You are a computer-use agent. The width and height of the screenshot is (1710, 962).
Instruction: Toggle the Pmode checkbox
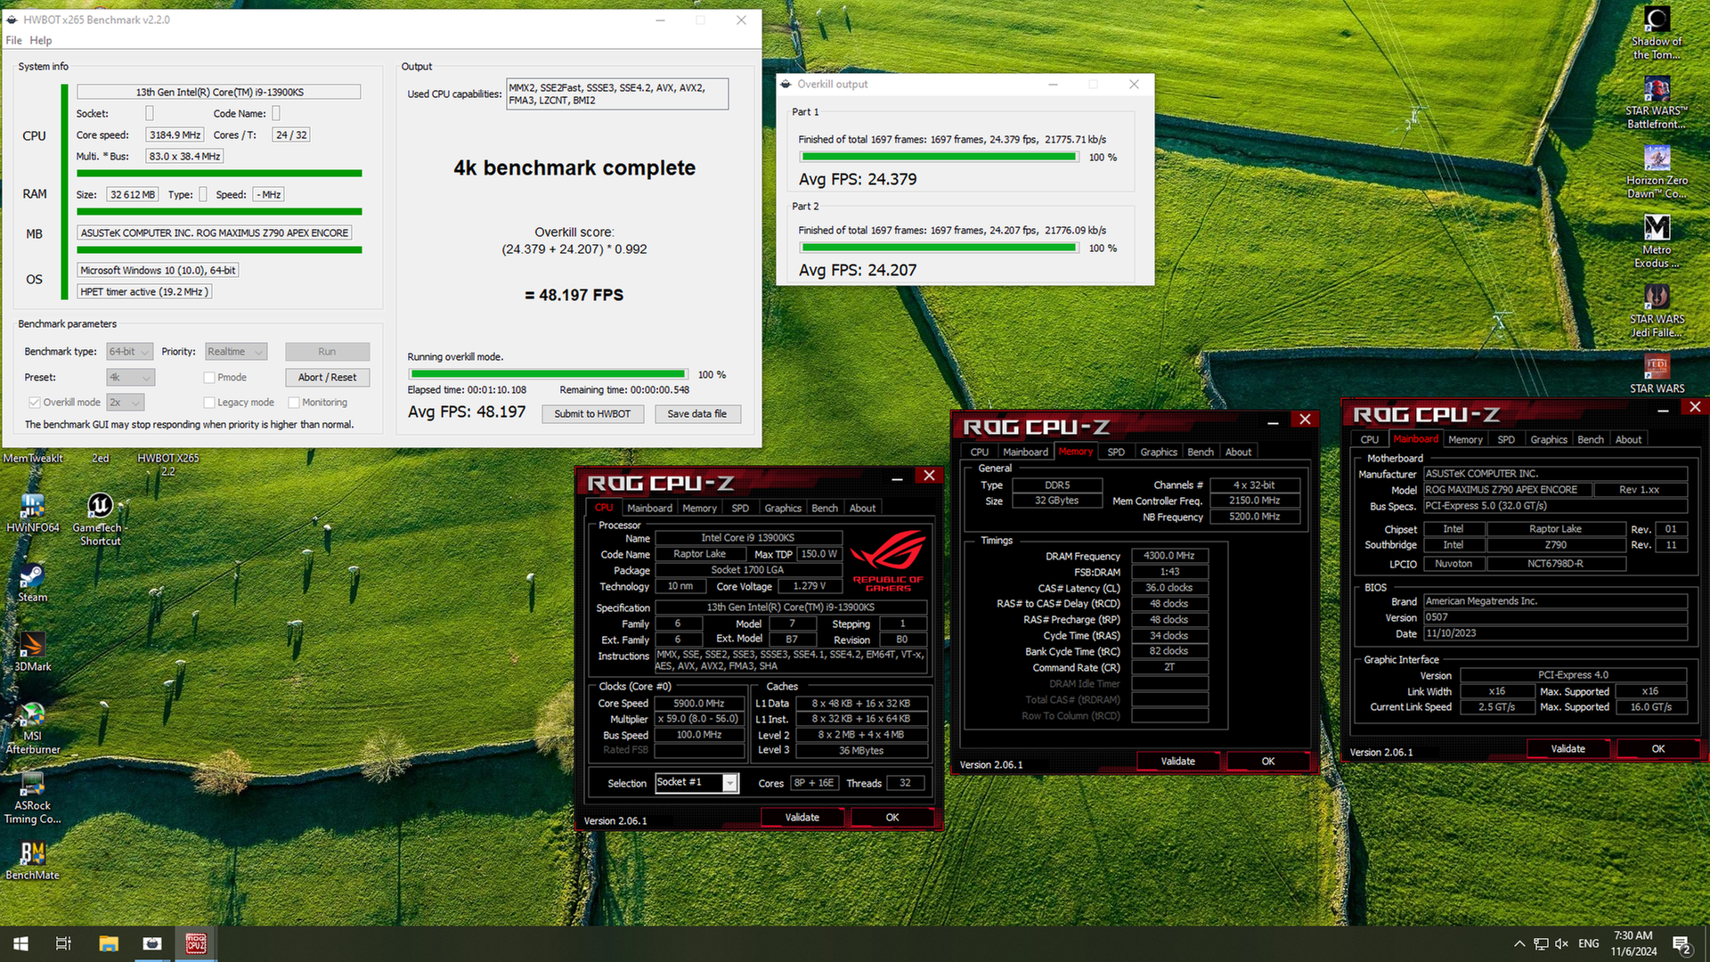(x=209, y=378)
